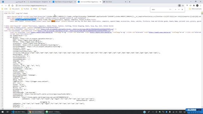
Task: Reload the page with the refresh icon
Action: [x=9, y=6]
